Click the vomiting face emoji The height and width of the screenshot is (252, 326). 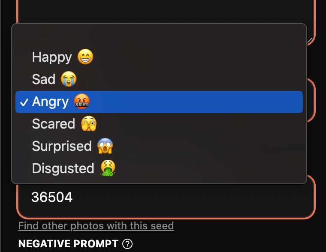(x=108, y=168)
